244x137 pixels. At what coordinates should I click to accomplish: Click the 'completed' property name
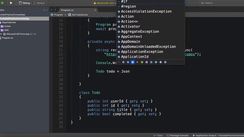(x=122, y=114)
